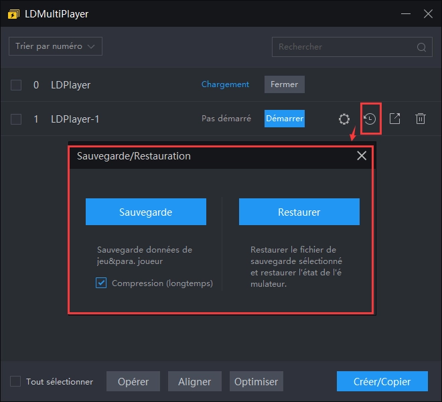
Task: Delete LDPlayer-1 with the trash icon
Action: 421,119
